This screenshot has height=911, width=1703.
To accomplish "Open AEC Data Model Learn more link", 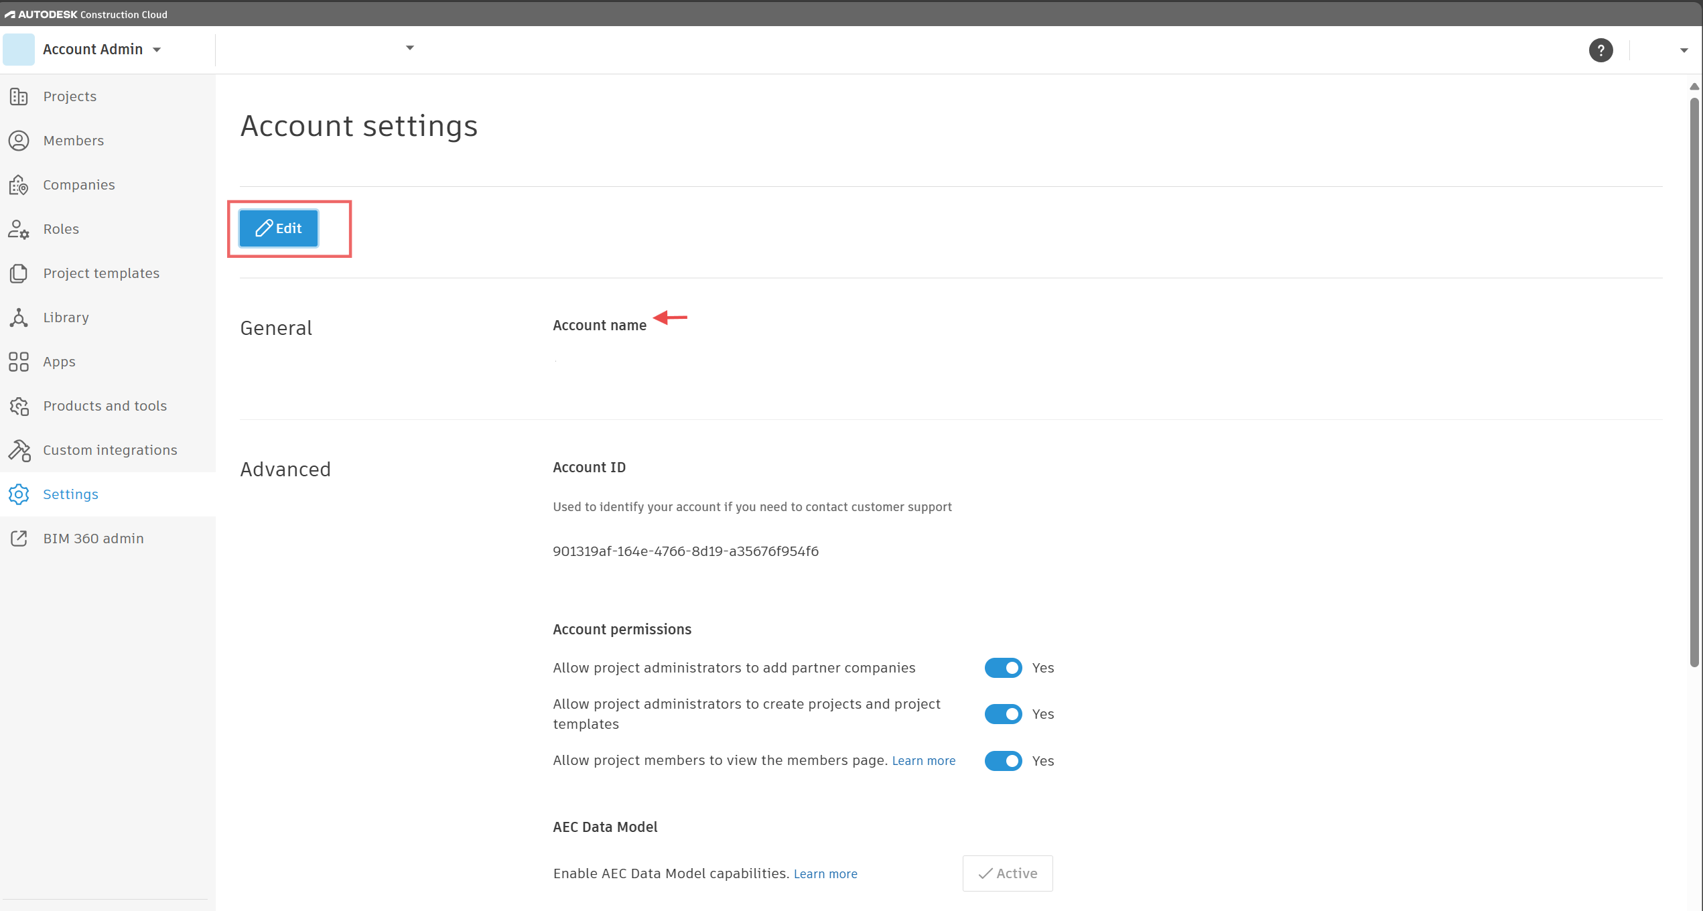I will 825,874.
